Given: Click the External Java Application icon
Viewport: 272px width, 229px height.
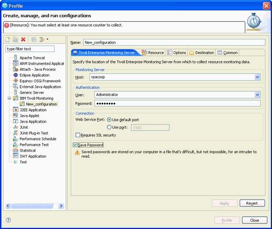Looking at the screenshot, I should coord(16,86).
